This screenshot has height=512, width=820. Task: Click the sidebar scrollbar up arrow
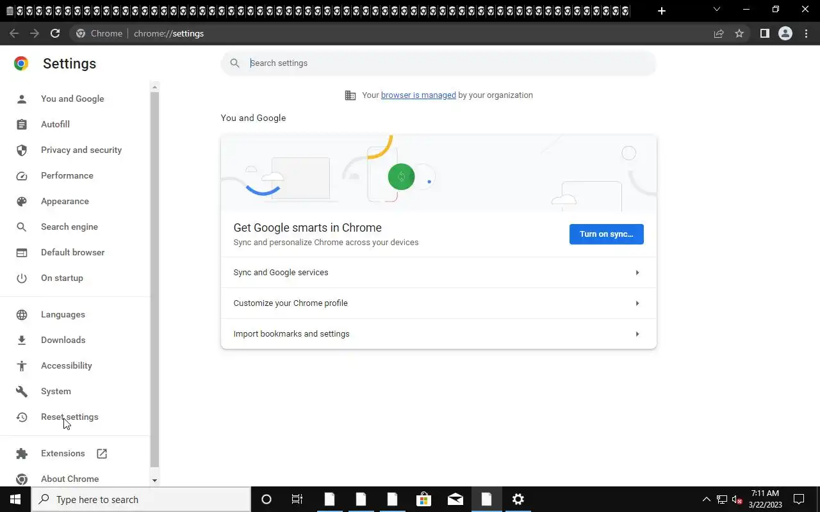(154, 86)
